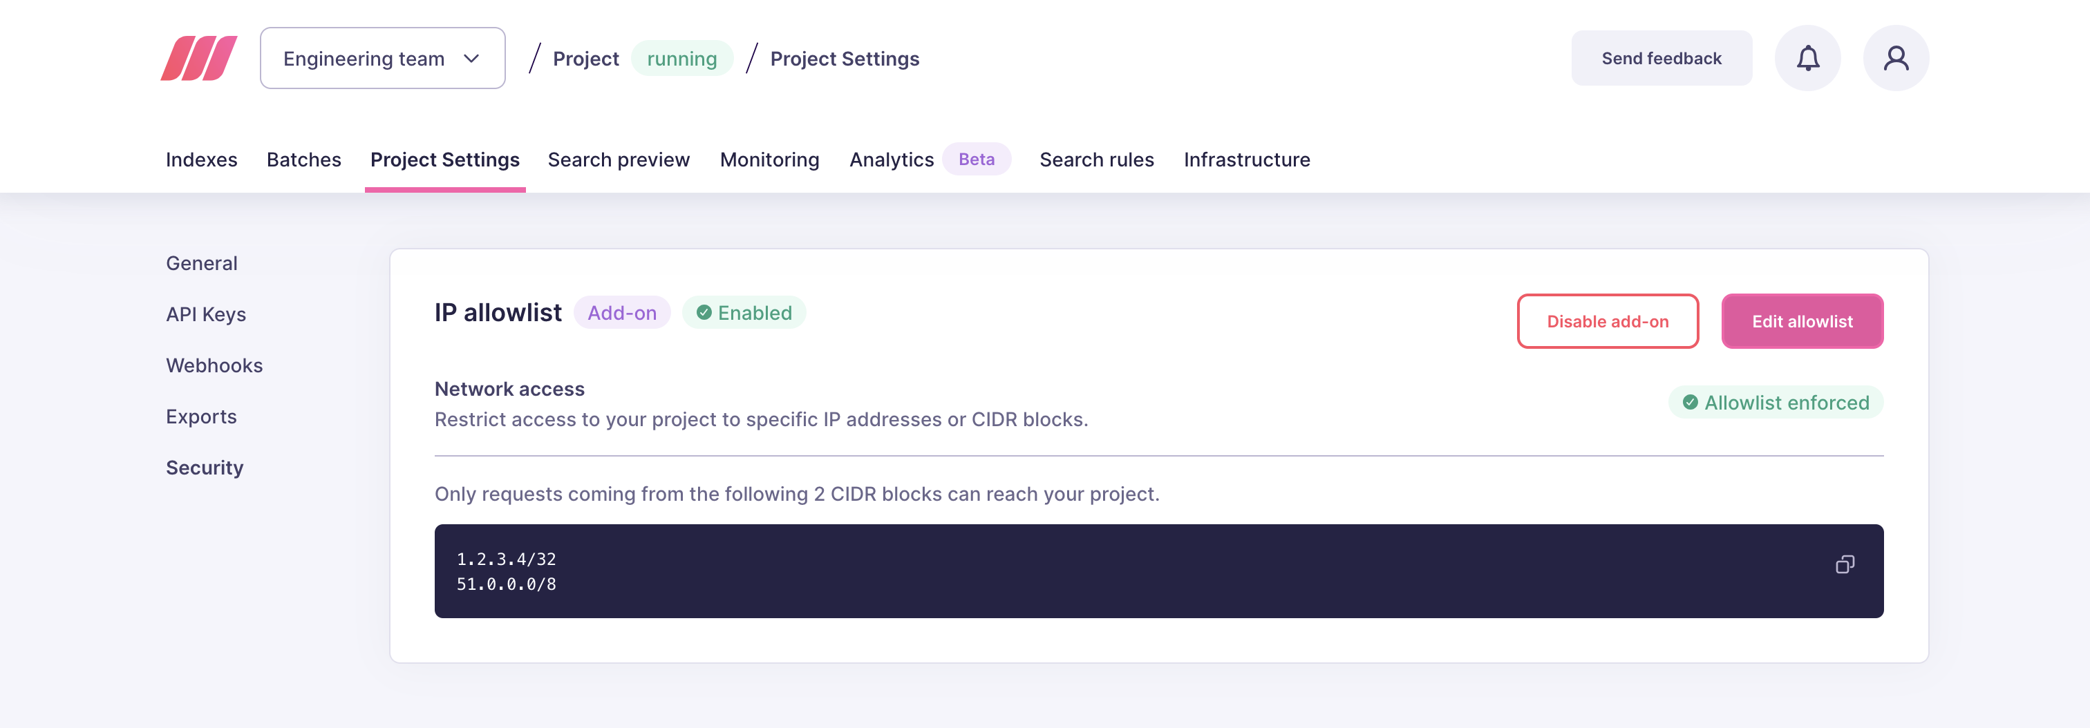Viewport: 2090px width, 728px height.
Task: Open the Webhooks section
Action: click(214, 365)
